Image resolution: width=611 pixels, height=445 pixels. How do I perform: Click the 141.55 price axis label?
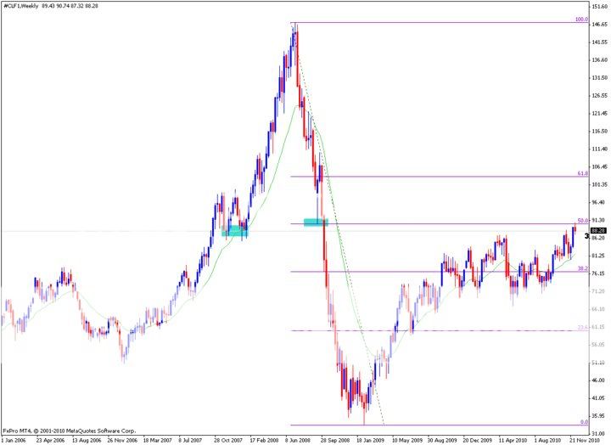click(x=599, y=42)
